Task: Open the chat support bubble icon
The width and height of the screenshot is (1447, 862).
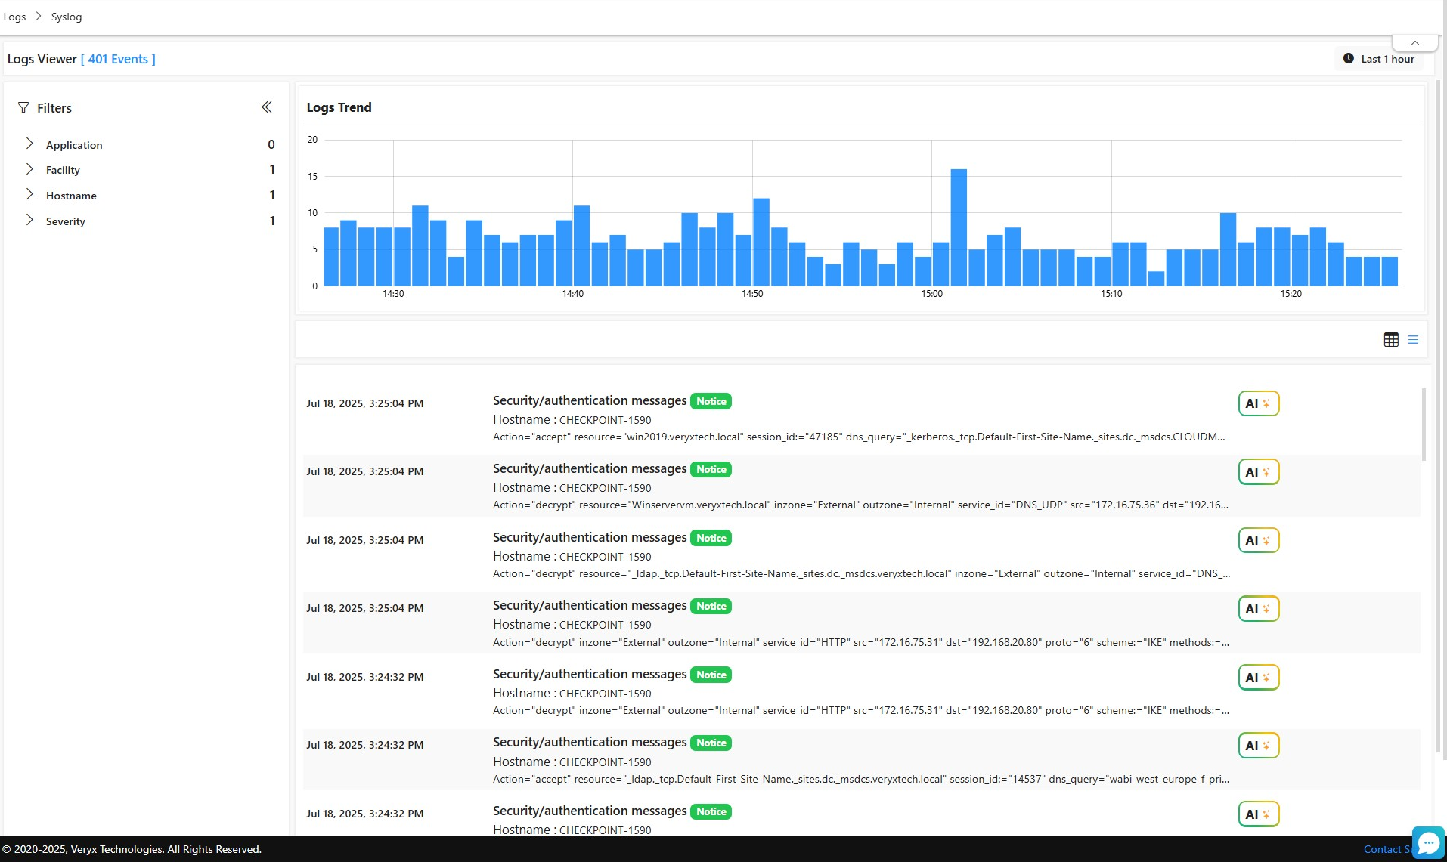Action: point(1428,842)
